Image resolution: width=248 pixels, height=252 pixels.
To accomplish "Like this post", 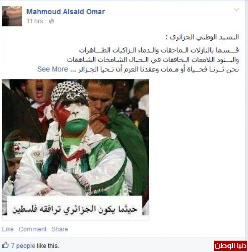I will point(8,229).
